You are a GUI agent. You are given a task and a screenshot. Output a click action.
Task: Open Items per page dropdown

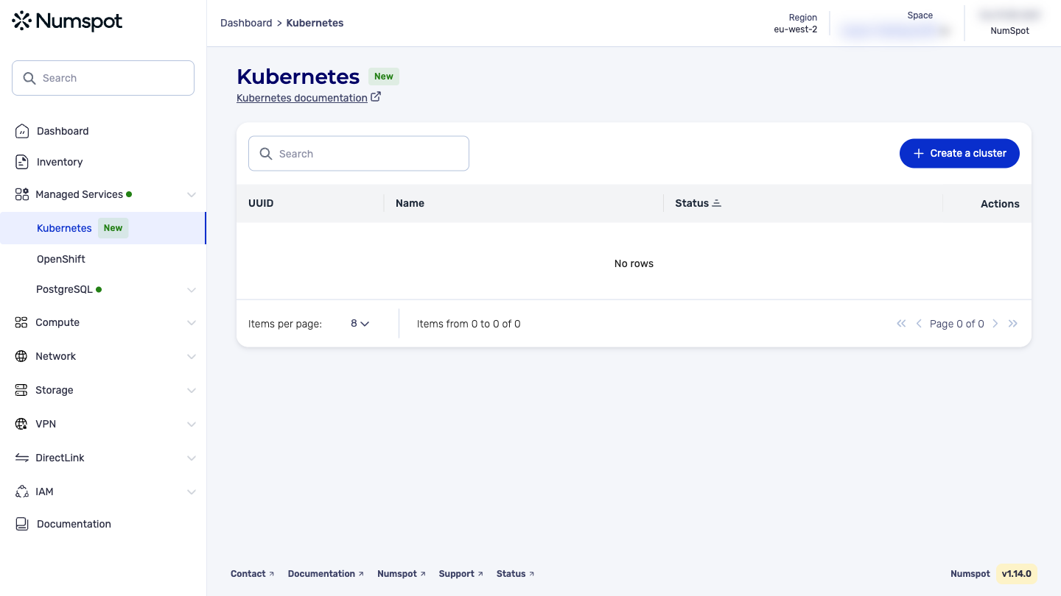[360, 324]
